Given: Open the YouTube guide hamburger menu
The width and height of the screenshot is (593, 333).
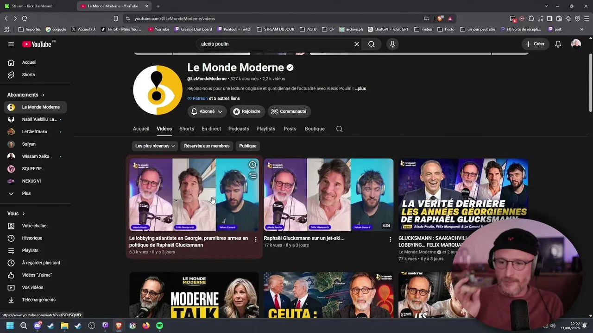Looking at the screenshot, I should pyautogui.click(x=11, y=44).
